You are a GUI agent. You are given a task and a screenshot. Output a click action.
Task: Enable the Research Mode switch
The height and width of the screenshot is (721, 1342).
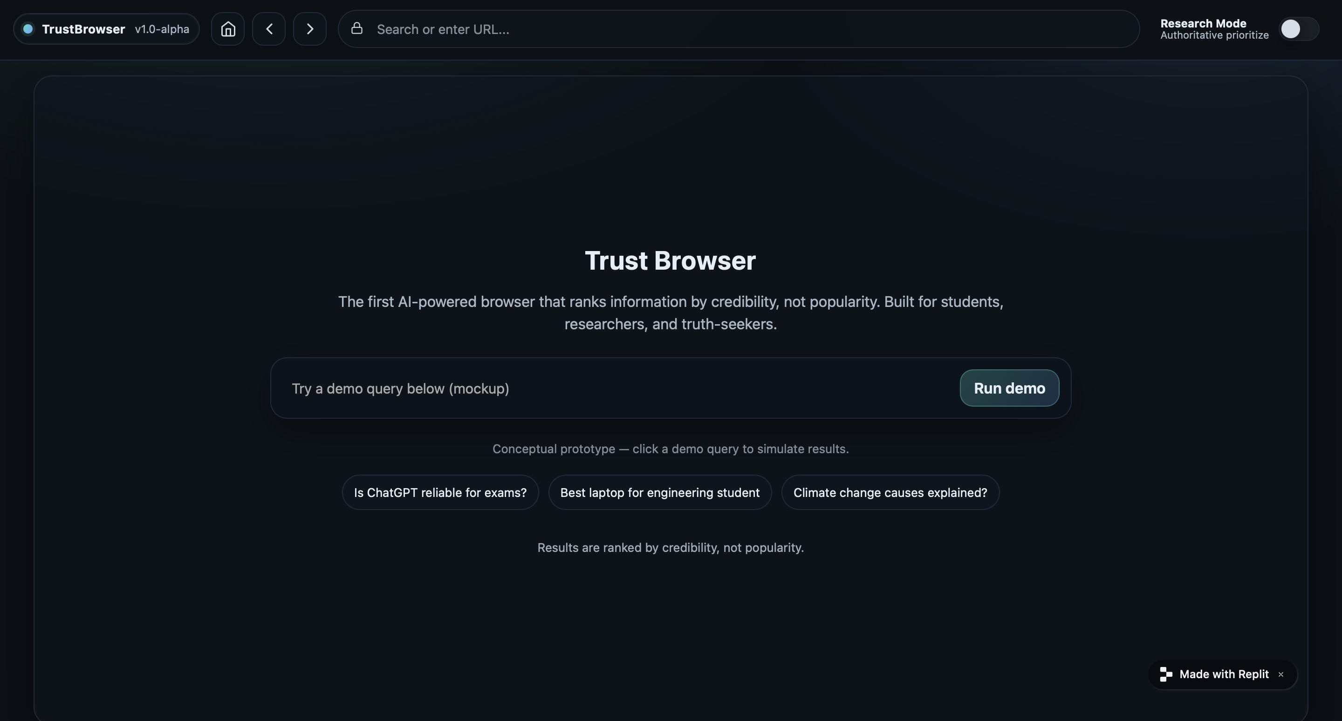pyautogui.click(x=1298, y=29)
